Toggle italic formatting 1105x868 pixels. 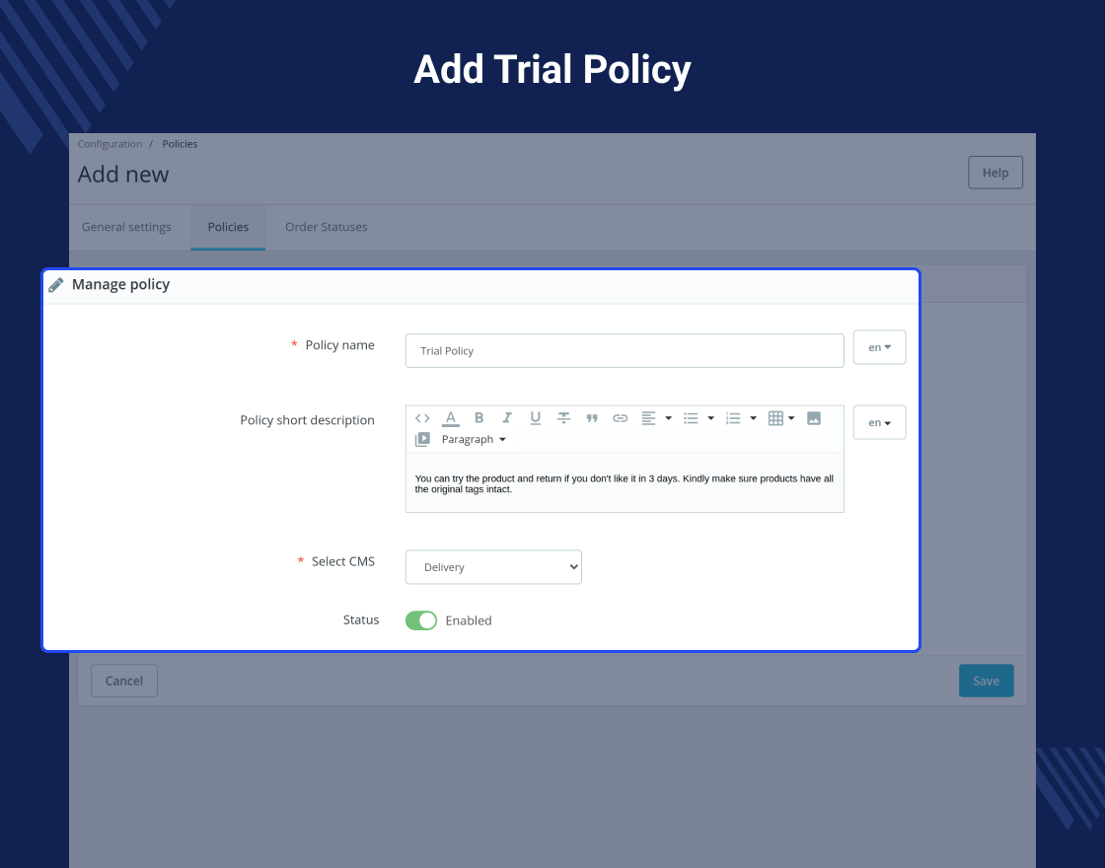pyautogui.click(x=507, y=418)
